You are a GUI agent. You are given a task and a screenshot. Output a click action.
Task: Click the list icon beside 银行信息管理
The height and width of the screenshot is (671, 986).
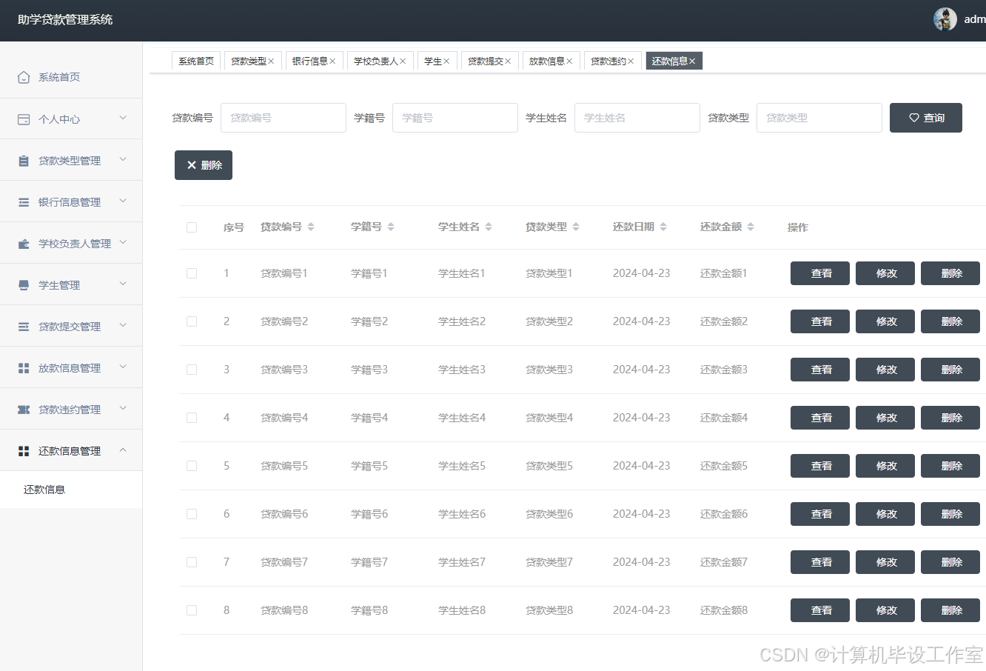pyautogui.click(x=24, y=202)
